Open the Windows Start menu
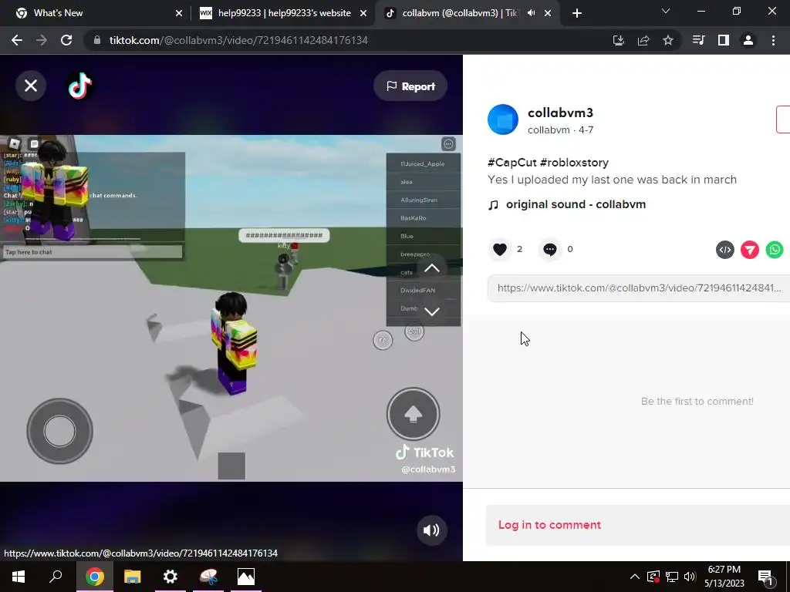Screen dimensions: 790x592 (19, 577)
